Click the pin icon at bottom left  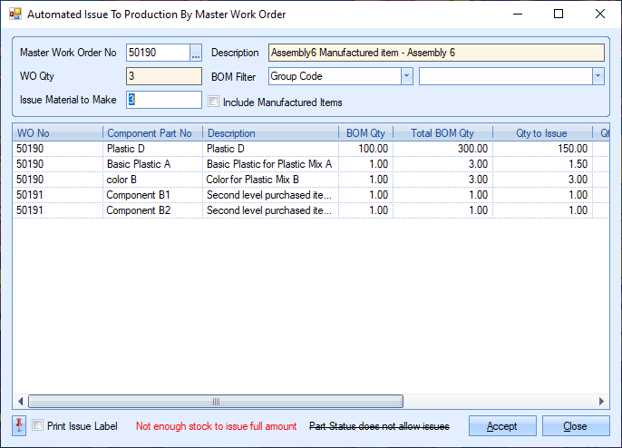[20, 425]
